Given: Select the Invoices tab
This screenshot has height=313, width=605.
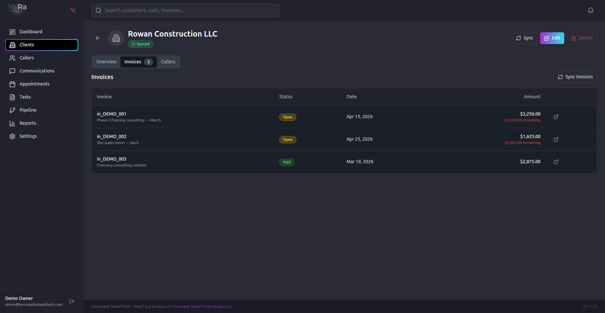Looking at the screenshot, I should click(139, 62).
